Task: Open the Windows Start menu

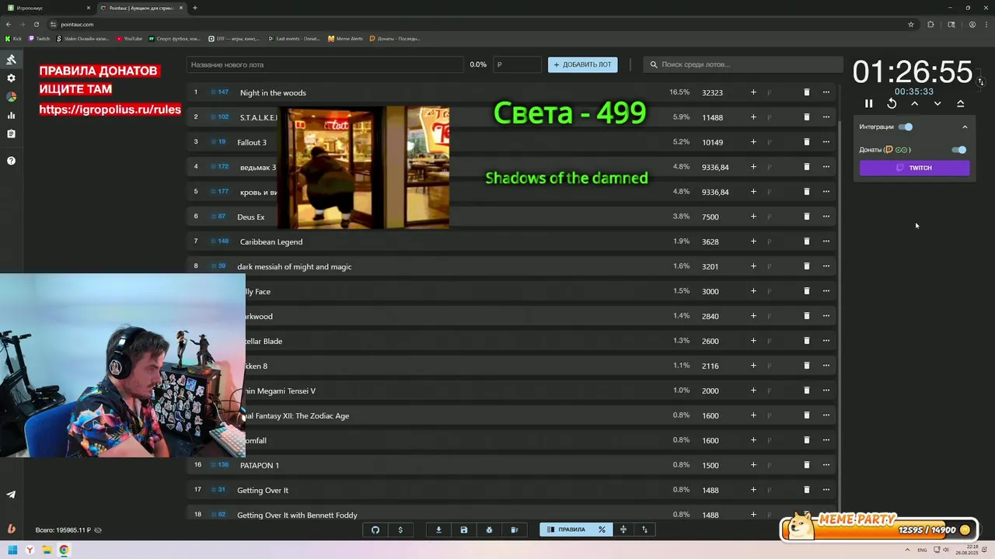Action: pos(12,550)
